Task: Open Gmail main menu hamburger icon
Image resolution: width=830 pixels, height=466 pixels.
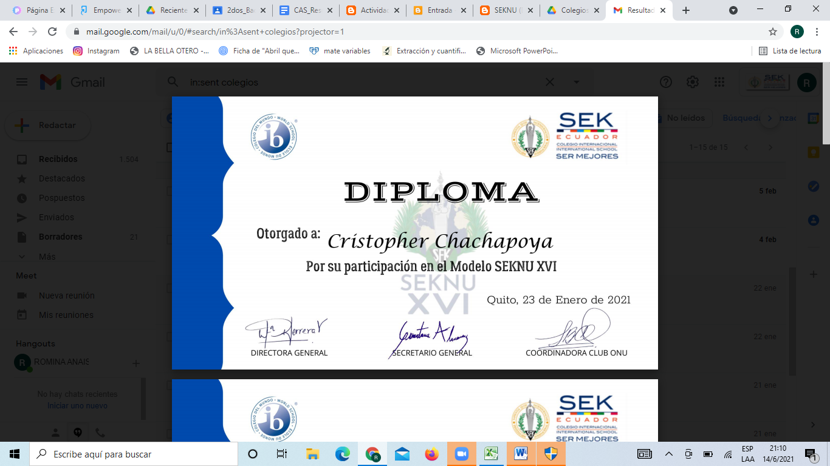Action: pyautogui.click(x=22, y=82)
